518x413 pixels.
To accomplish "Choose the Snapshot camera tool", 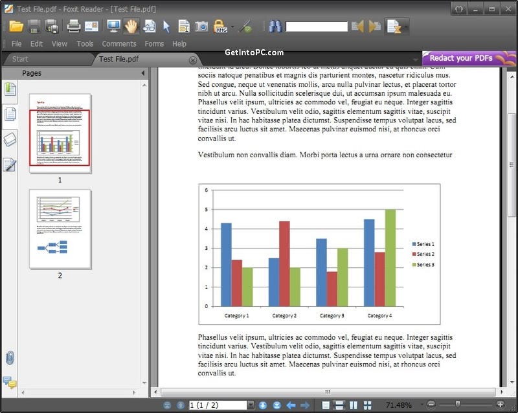I will pyautogui.click(x=201, y=27).
